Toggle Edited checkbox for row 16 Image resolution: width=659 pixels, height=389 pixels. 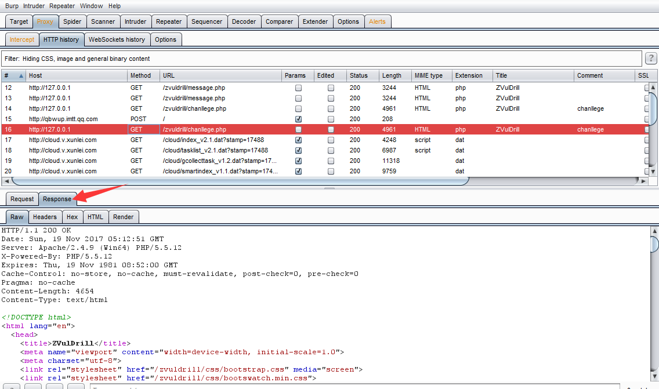[x=331, y=129]
